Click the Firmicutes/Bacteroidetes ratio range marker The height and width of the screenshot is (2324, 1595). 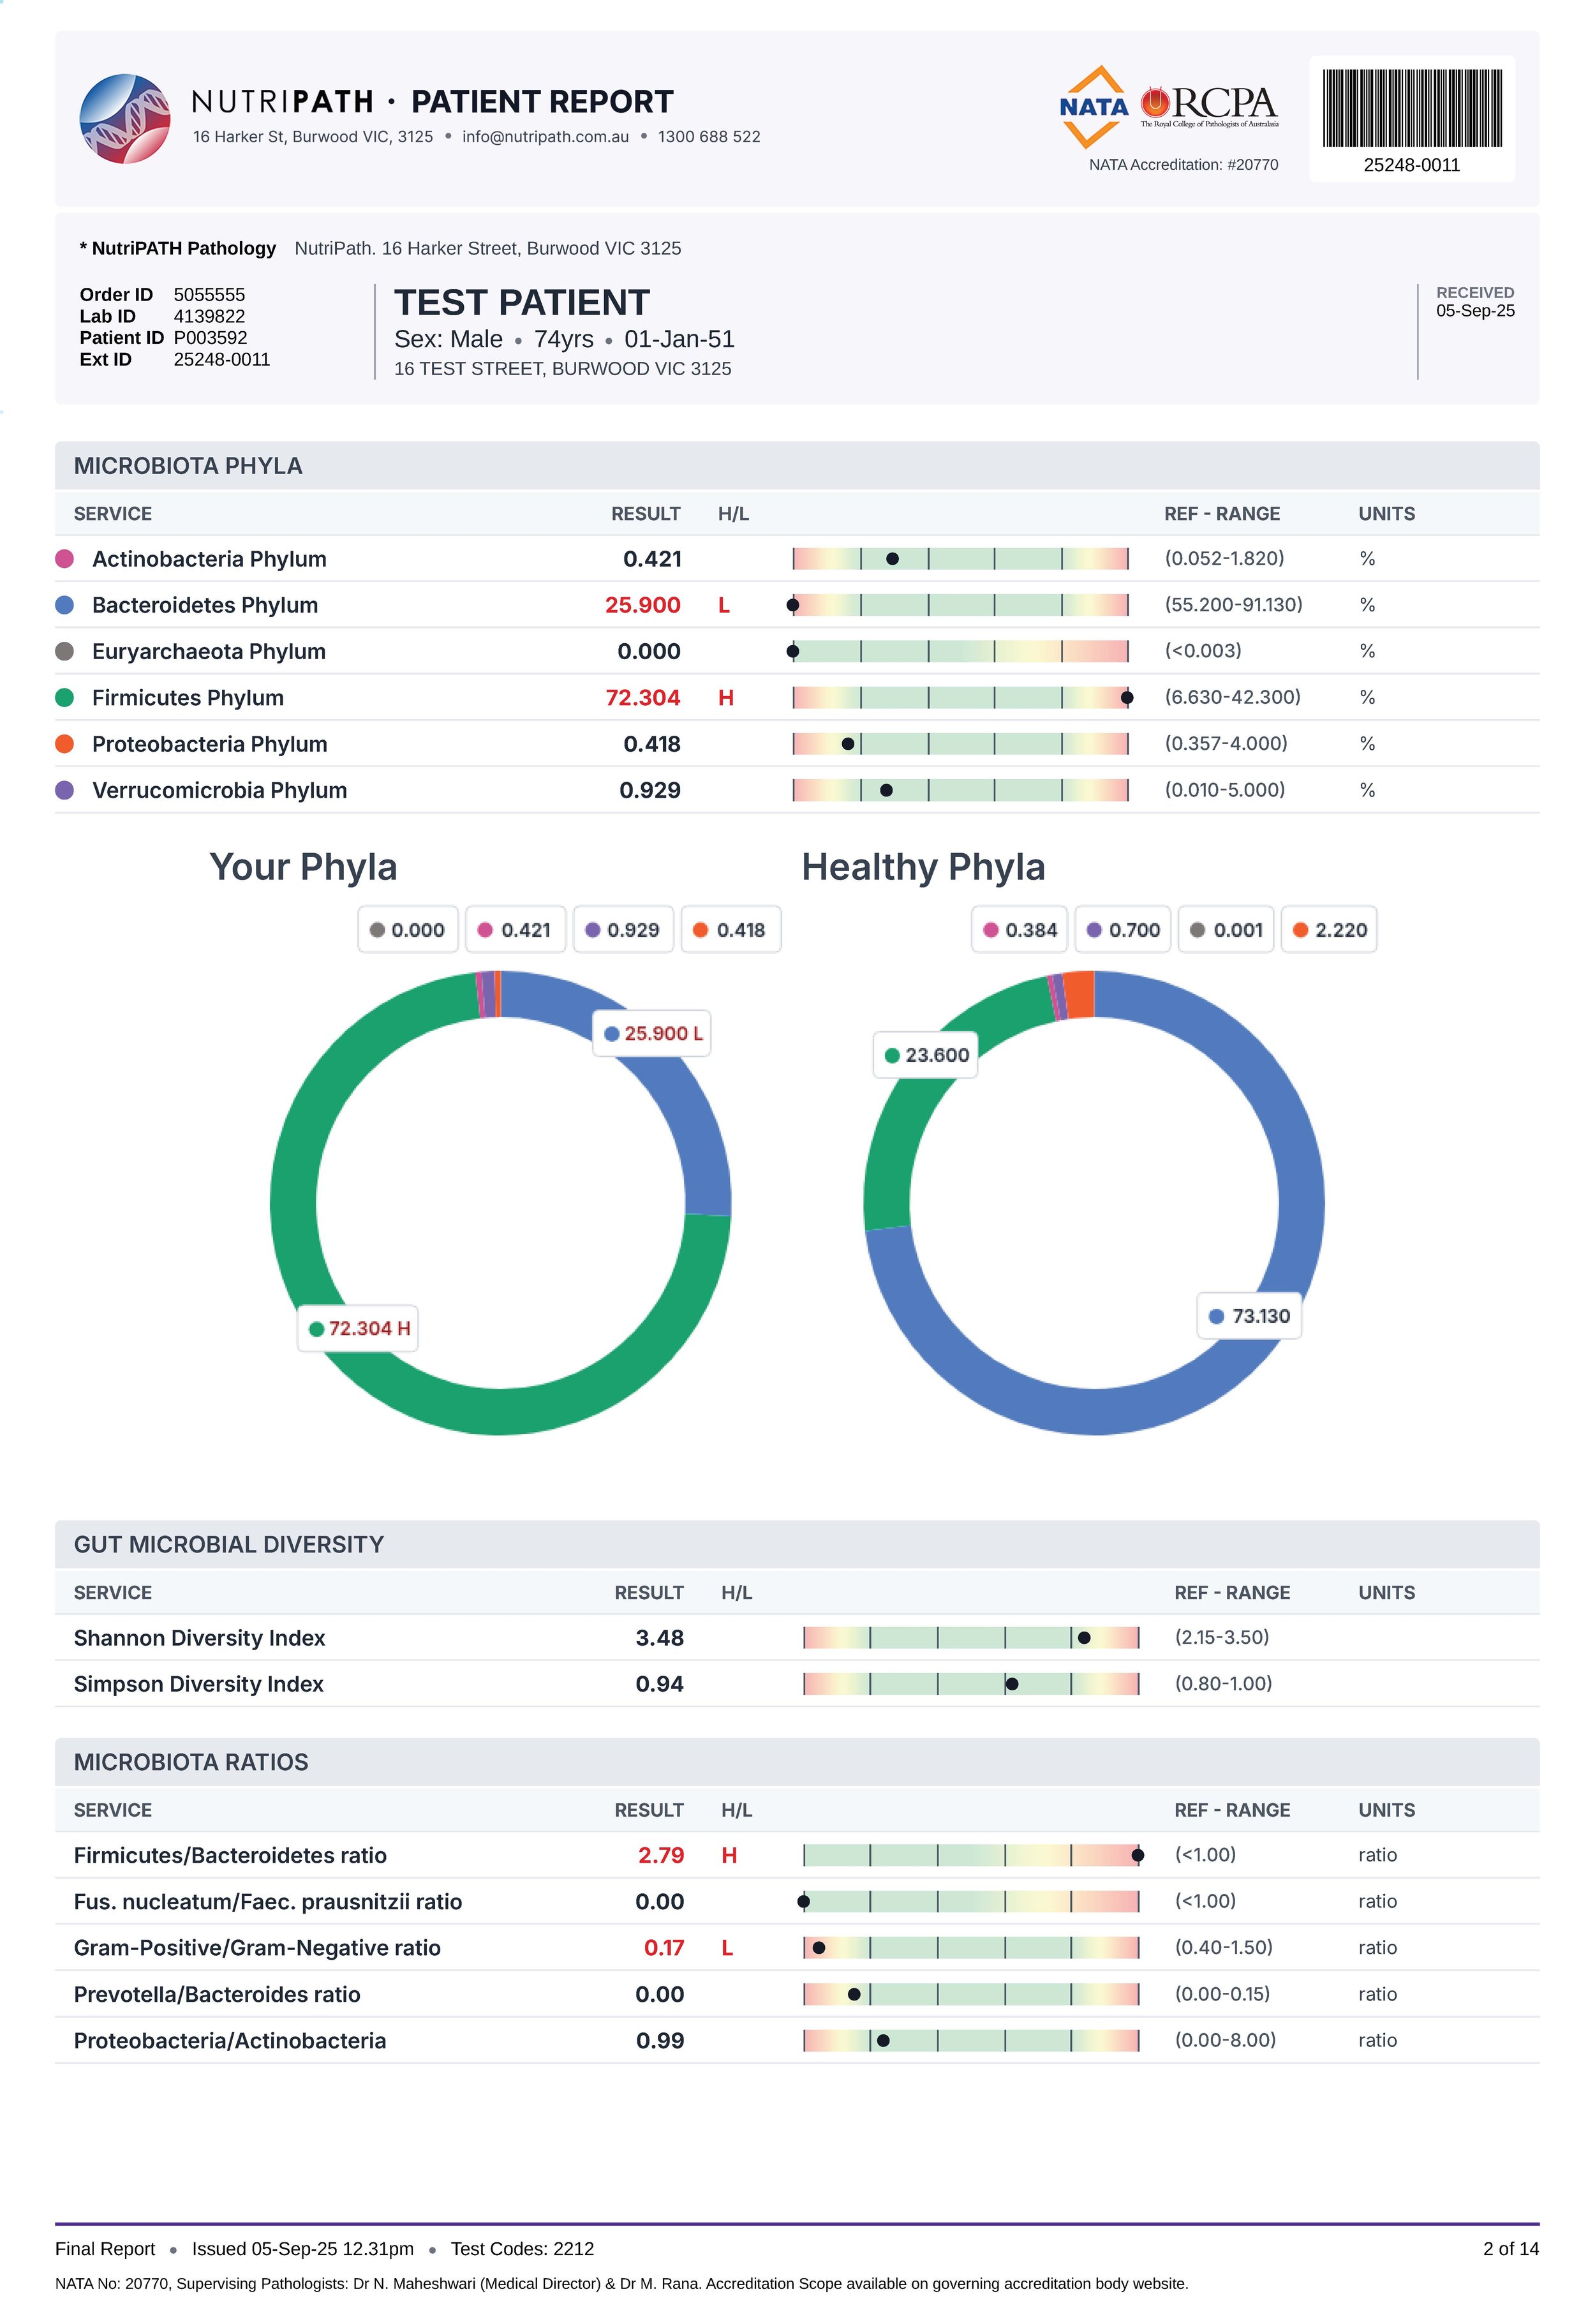pyautogui.click(x=1137, y=1856)
